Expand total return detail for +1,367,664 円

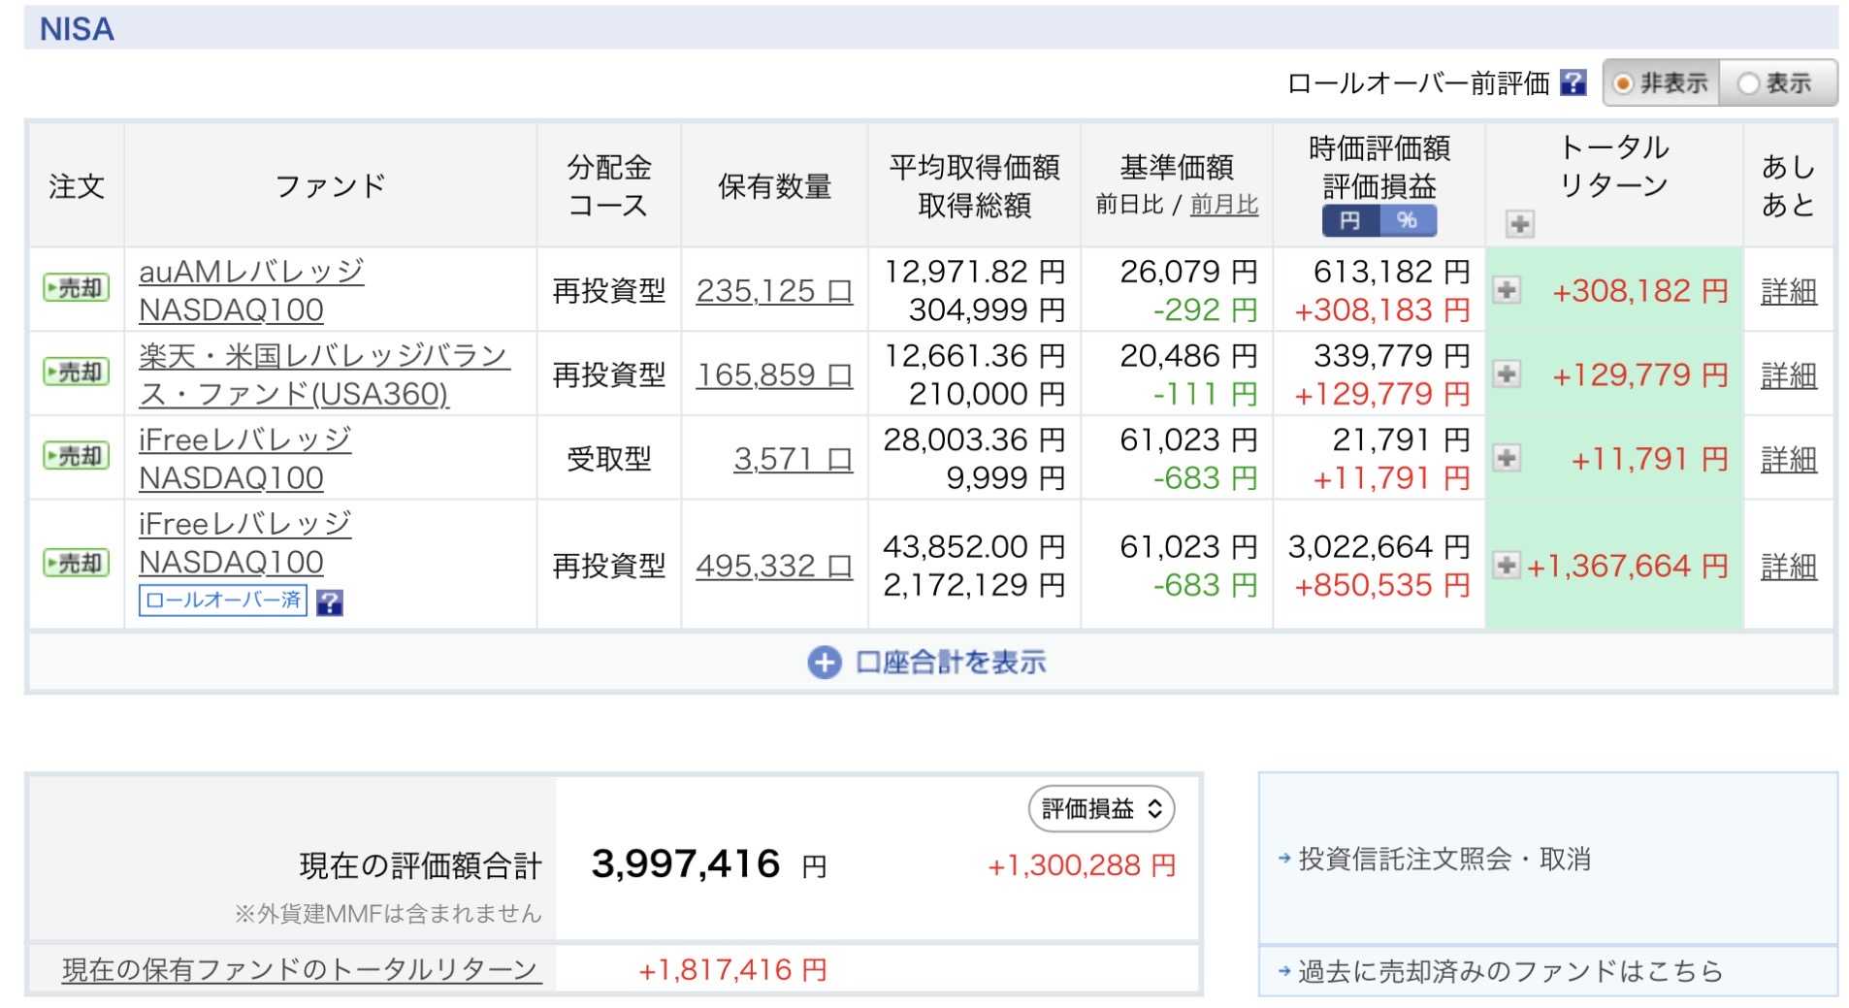tap(1507, 565)
